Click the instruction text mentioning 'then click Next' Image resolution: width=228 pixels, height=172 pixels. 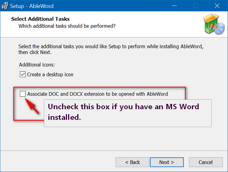(x=111, y=49)
